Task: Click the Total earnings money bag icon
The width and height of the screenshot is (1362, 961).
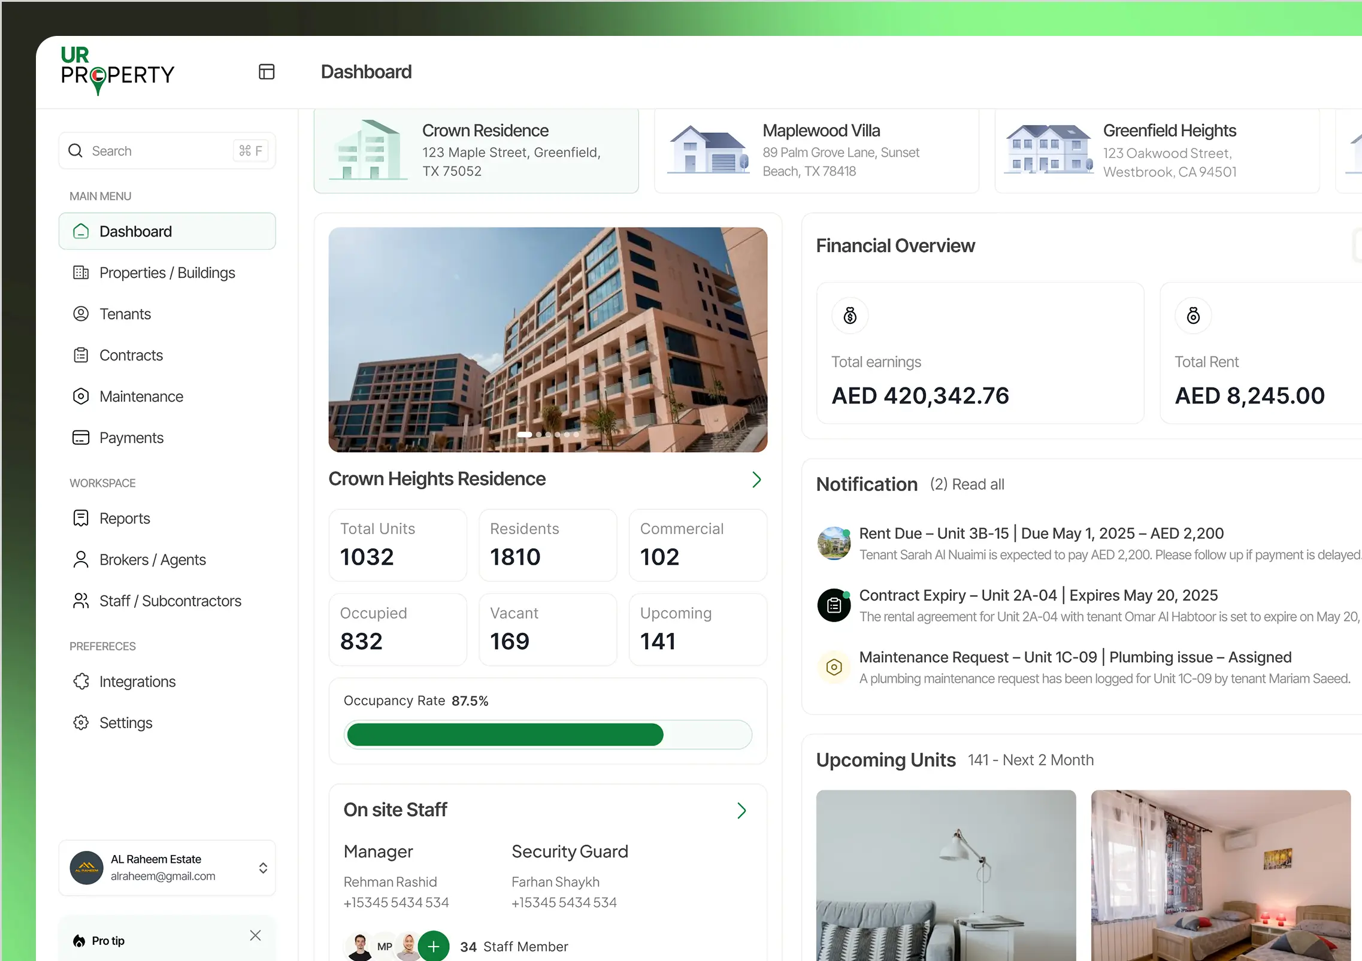Action: point(850,316)
